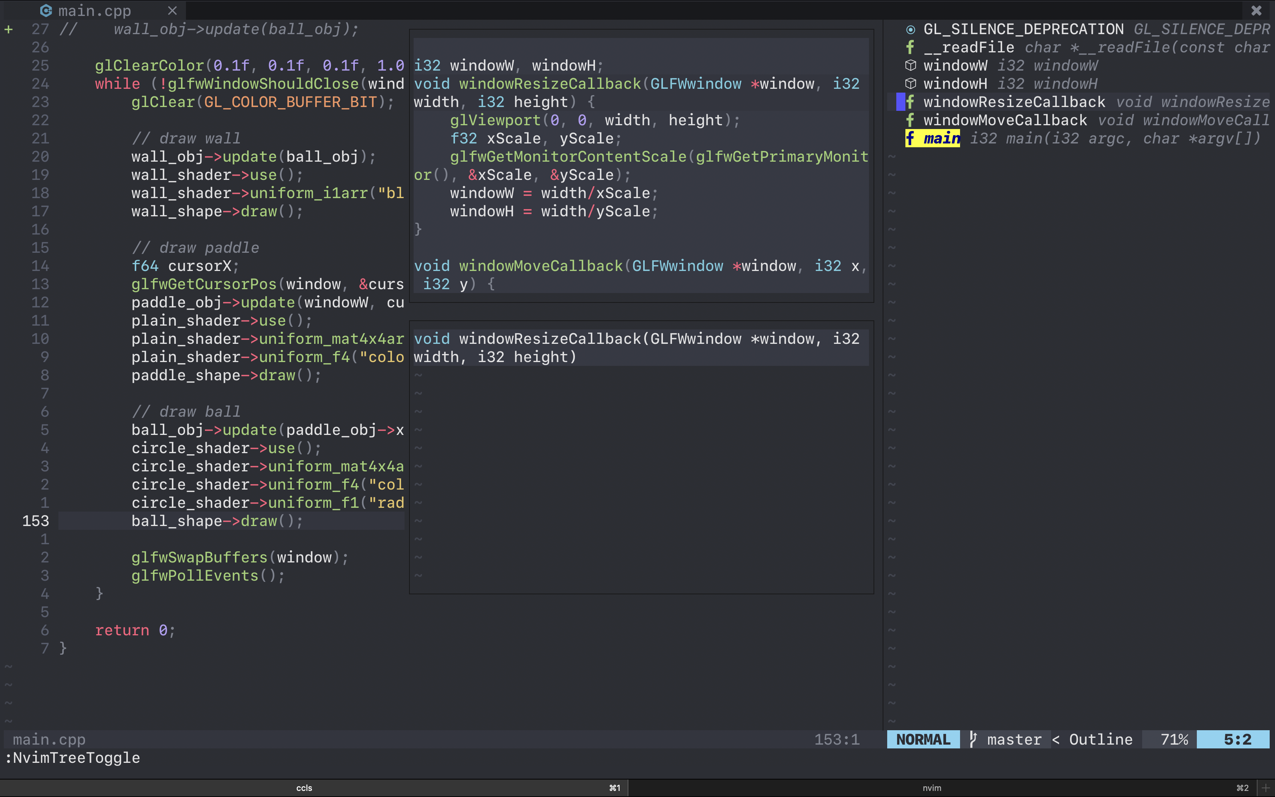Select __readFile in the outline list
This screenshot has width=1275, height=797.
click(x=969, y=47)
